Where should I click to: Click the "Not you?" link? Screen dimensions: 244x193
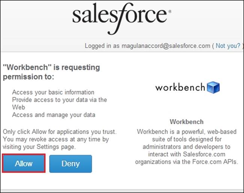[x=228, y=46]
